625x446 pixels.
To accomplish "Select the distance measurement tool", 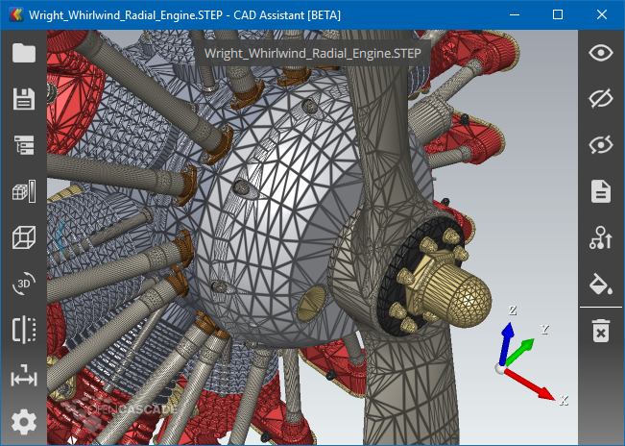I will point(24,376).
